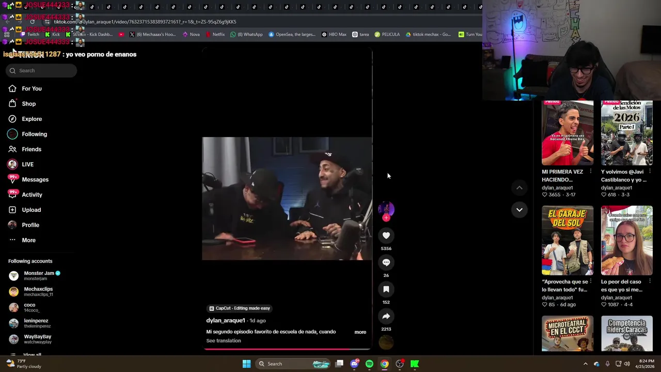Open options for 'MI PRIMERA VEZ' video
Screen dimensions: 661x372
590,172
